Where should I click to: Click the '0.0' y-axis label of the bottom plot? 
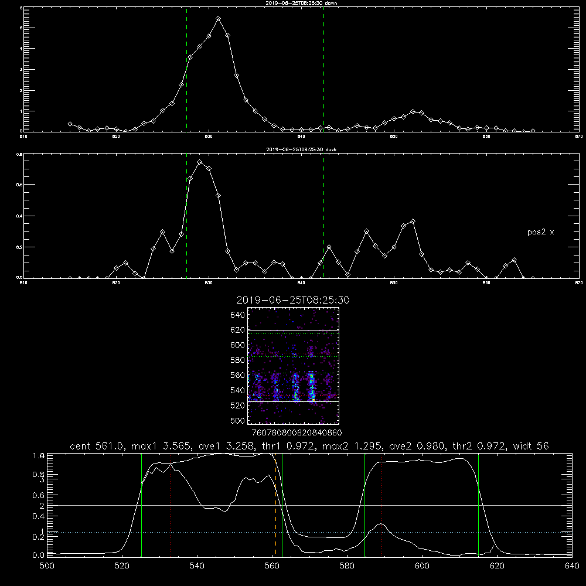[x=39, y=556]
